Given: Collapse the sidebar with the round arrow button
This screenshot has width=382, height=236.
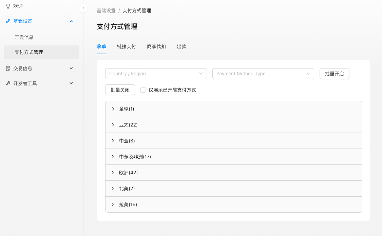Looking at the screenshot, I should coord(83,8).
